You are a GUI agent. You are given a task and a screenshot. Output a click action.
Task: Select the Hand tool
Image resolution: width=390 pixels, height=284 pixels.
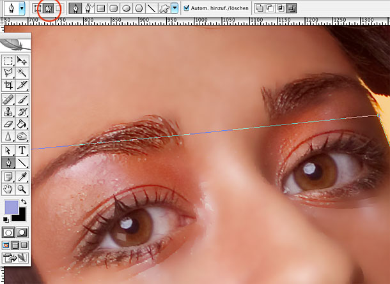[8, 190]
